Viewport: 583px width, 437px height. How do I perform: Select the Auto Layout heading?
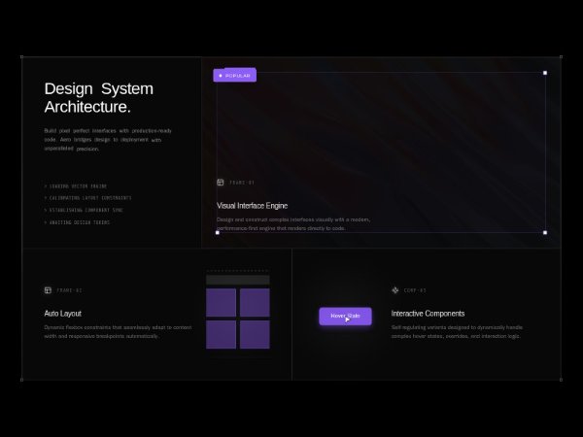tap(63, 314)
